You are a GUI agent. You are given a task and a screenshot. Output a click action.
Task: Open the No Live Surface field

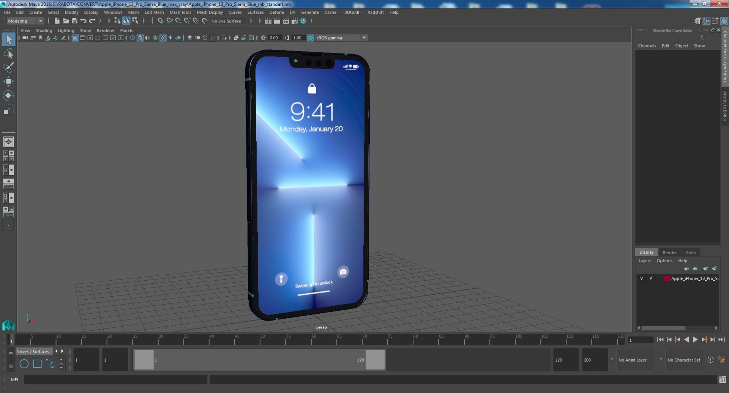228,21
